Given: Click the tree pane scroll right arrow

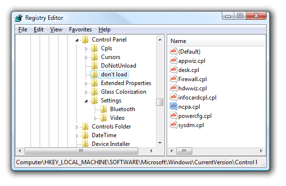Looking at the screenshot, I should (x=151, y=151).
